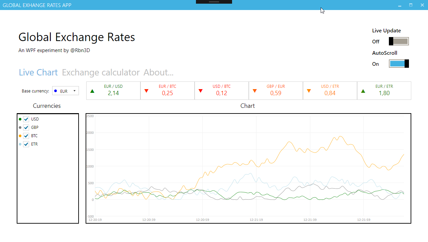Image resolution: width=428 pixels, height=242 pixels.
Task: Disable the AutoScroll switch
Action: point(399,64)
